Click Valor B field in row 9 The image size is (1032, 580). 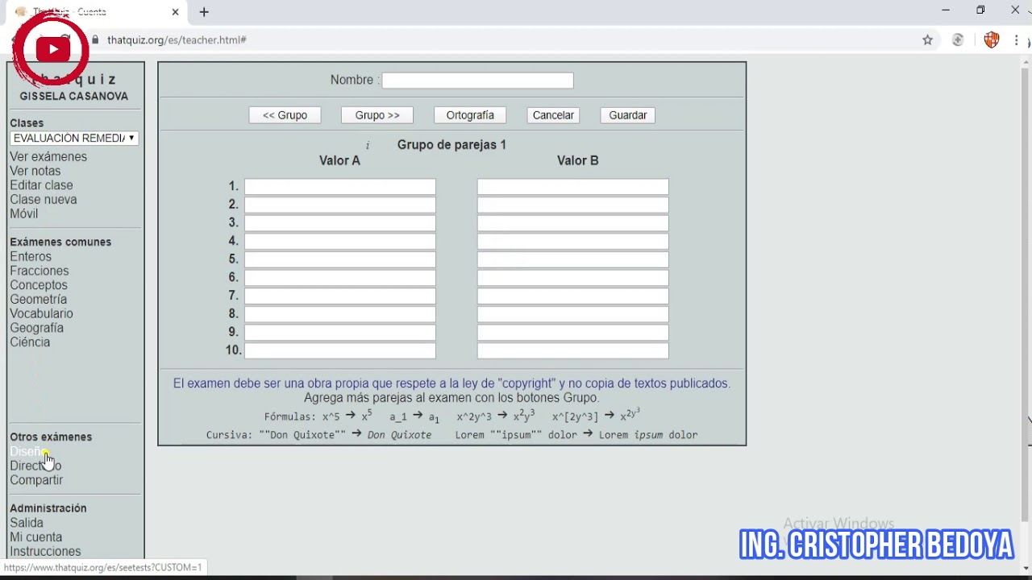point(572,332)
